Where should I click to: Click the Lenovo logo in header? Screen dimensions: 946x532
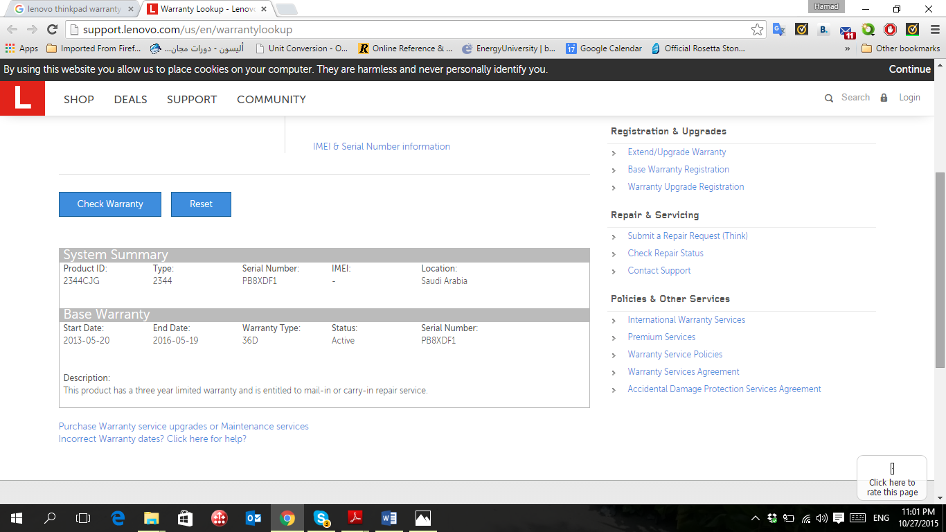pos(22,98)
